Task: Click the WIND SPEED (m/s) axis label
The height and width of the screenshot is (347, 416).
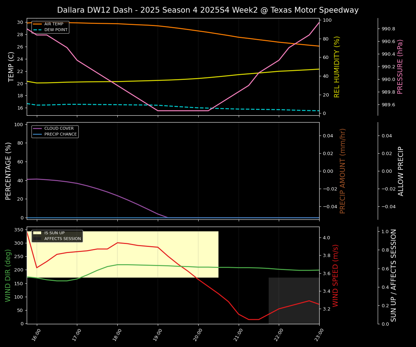Action: 335,275
